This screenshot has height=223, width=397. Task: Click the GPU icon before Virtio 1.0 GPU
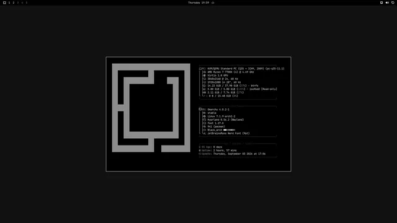click(x=205, y=76)
